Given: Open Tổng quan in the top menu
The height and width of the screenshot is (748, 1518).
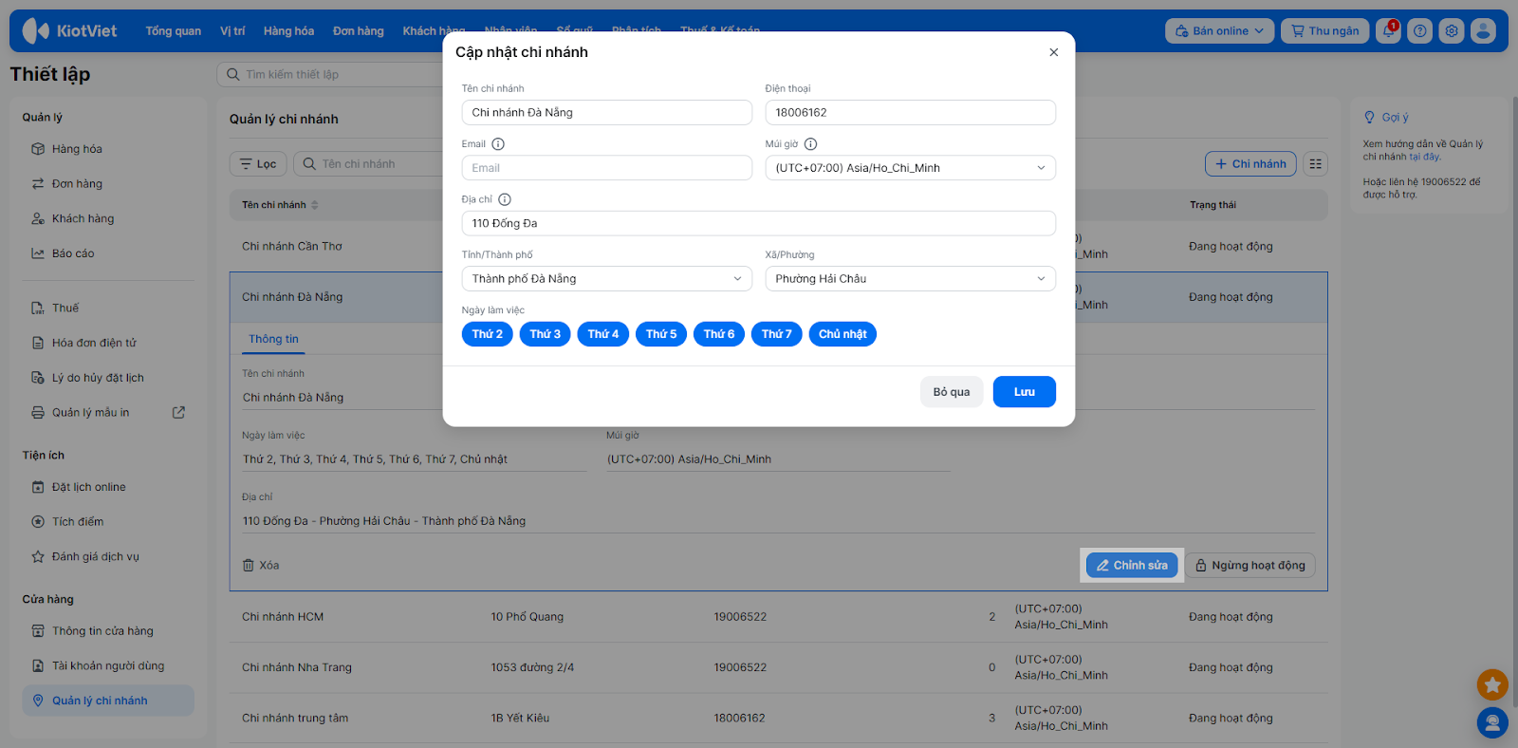Looking at the screenshot, I should pyautogui.click(x=173, y=31).
